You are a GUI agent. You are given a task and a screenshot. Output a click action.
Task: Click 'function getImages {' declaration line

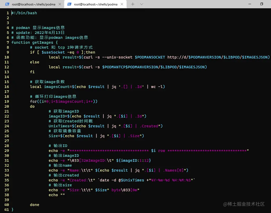(35, 42)
